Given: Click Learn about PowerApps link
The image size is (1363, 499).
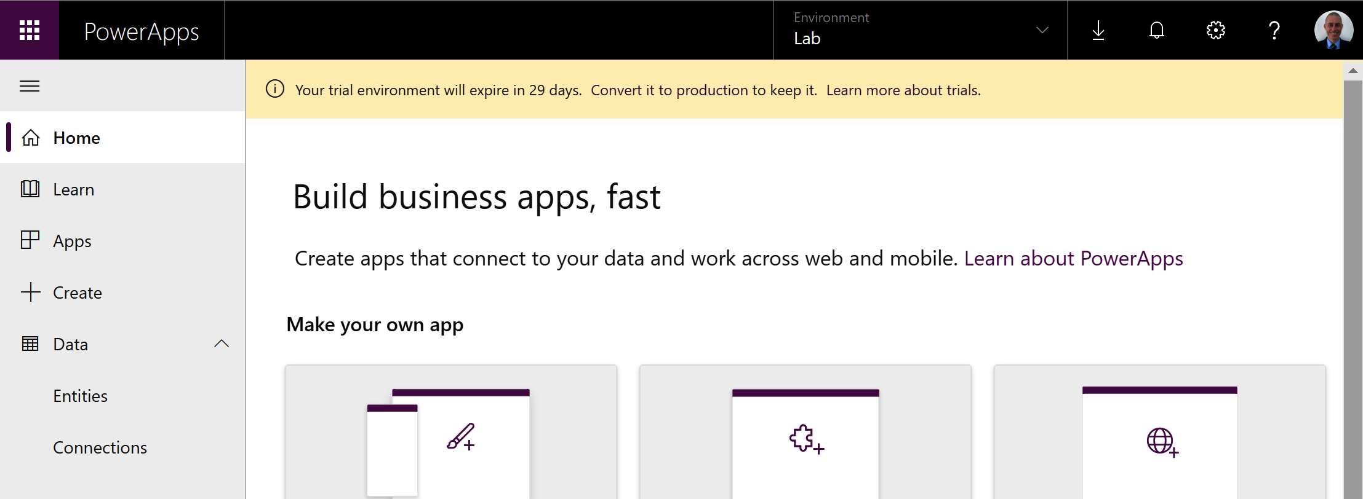Looking at the screenshot, I should (x=1074, y=259).
